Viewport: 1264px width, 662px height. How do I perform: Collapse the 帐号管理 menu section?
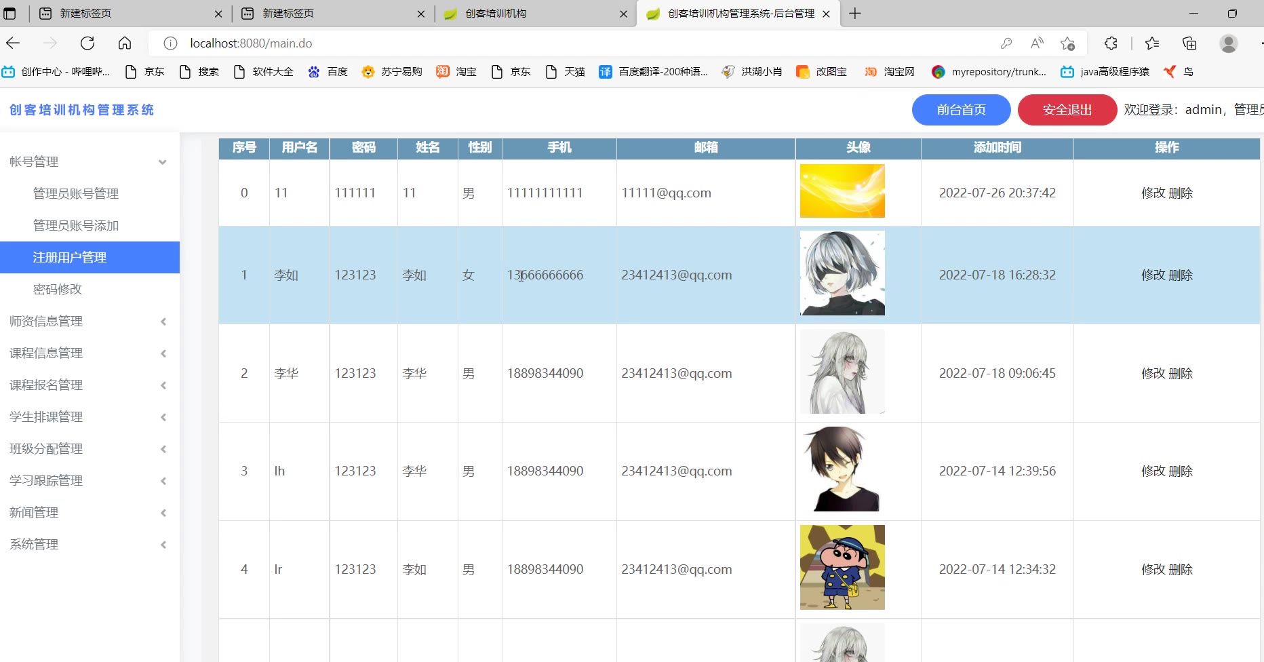(x=90, y=161)
